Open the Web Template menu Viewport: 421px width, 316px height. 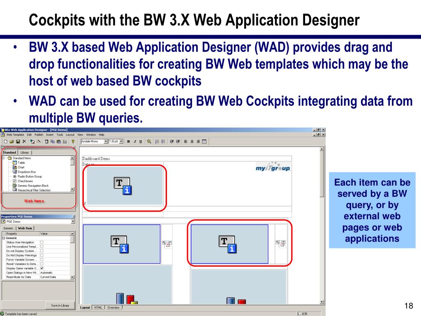point(15,135)
